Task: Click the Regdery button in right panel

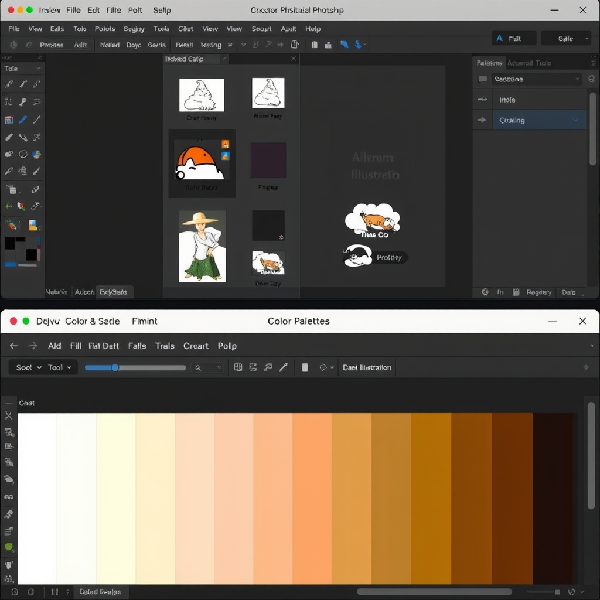Action: pos(539,292)
